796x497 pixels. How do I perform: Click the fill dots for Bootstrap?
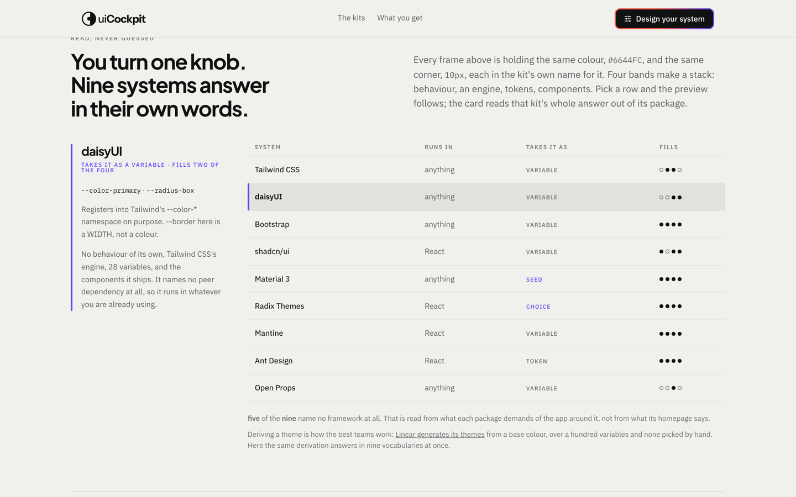point(671,224)
